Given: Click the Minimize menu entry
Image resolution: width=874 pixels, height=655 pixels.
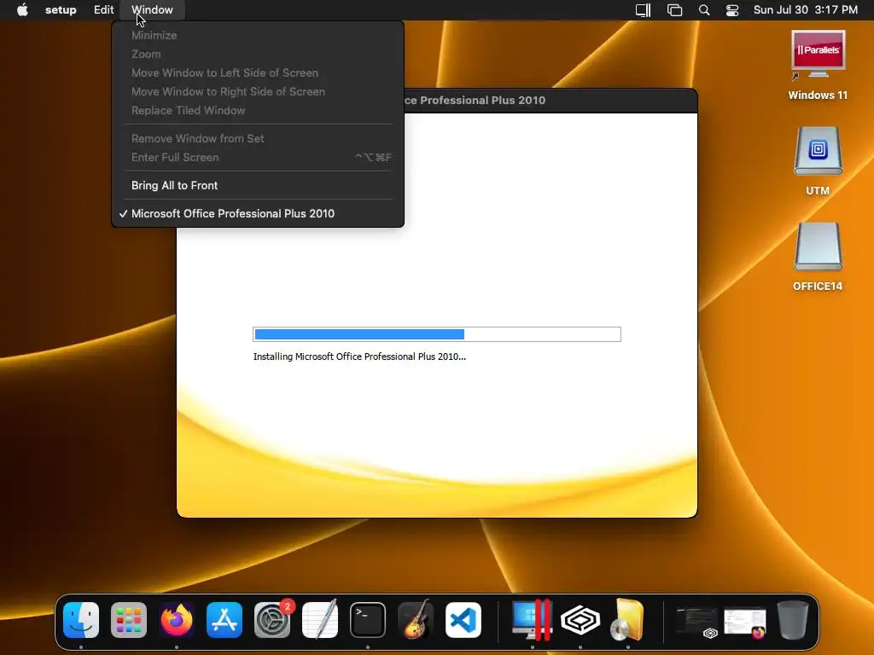Looking at the screenshot, I should pyautogui.click(x=258, y=35).
